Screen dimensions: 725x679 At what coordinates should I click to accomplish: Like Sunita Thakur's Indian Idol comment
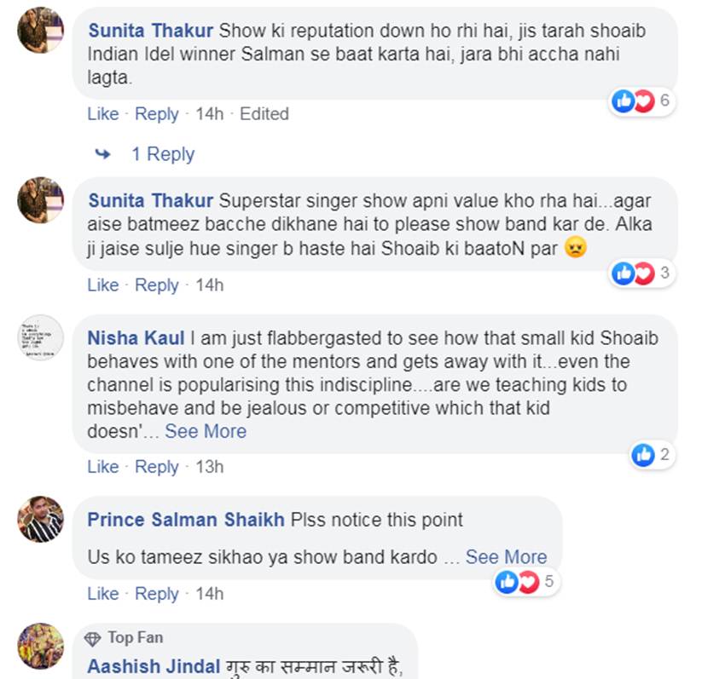click(103, 114)
